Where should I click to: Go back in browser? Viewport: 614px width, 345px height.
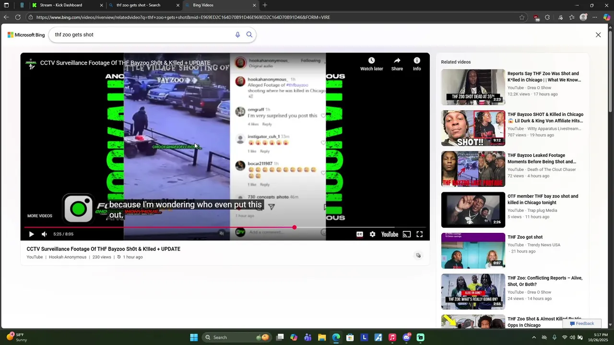click(6, 17)
